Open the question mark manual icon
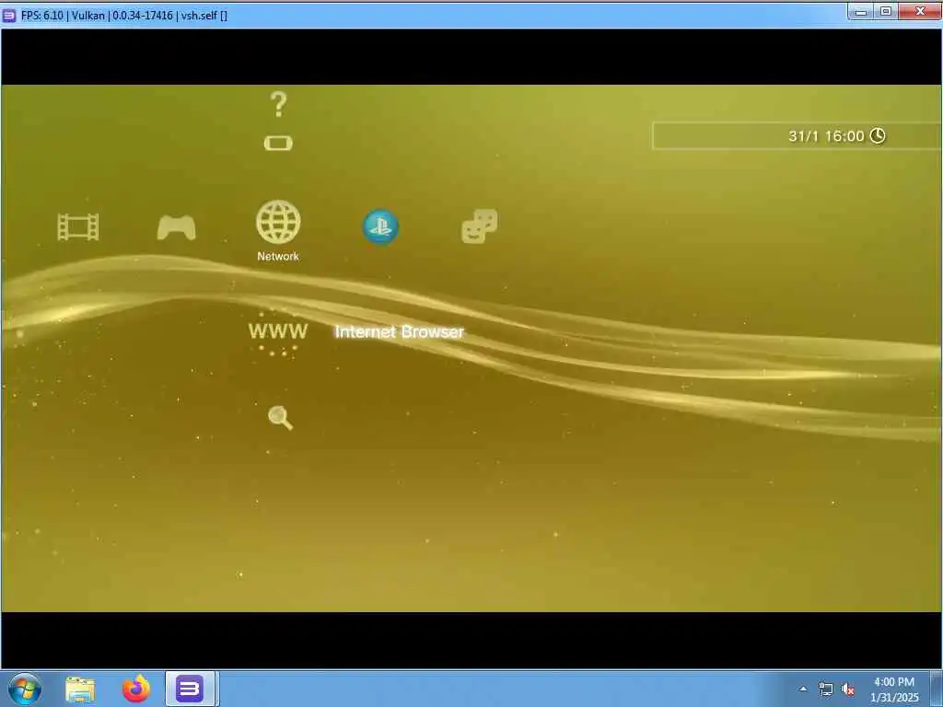 coord(278,104)
